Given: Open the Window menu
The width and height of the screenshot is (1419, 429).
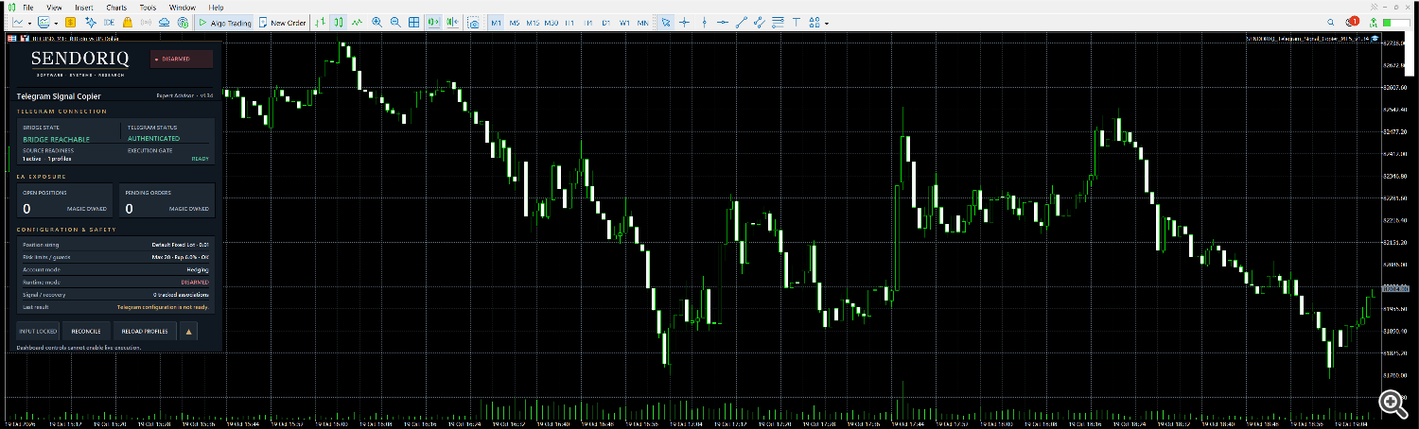Looking at the screenshot, I should coord(182,7).
